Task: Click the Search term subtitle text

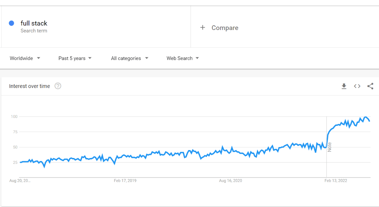Action: click(34, 31)
